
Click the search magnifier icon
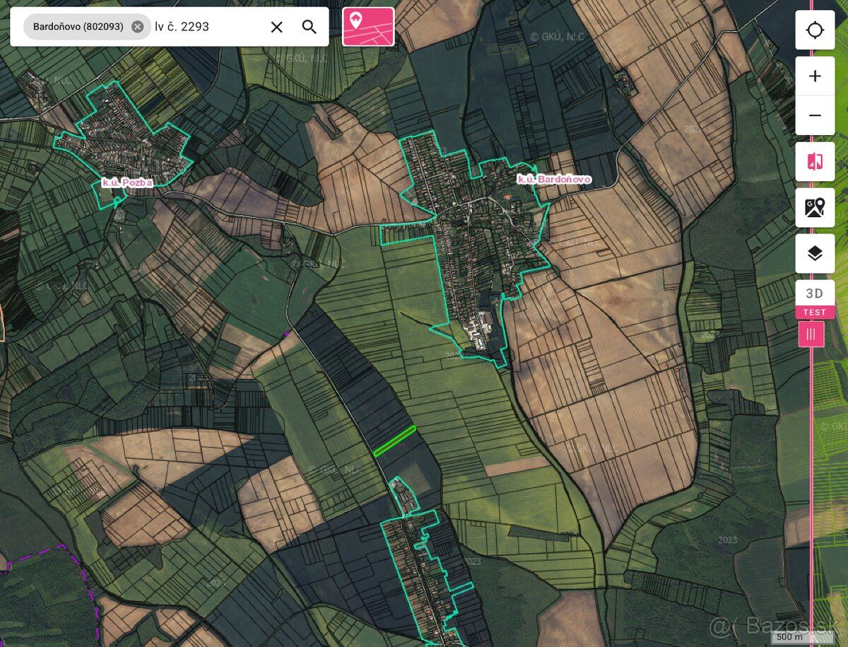tap(309, 27)
